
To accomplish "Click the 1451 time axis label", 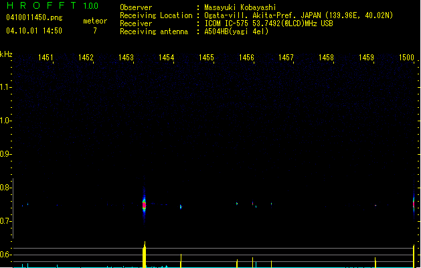I will point(46,58).
